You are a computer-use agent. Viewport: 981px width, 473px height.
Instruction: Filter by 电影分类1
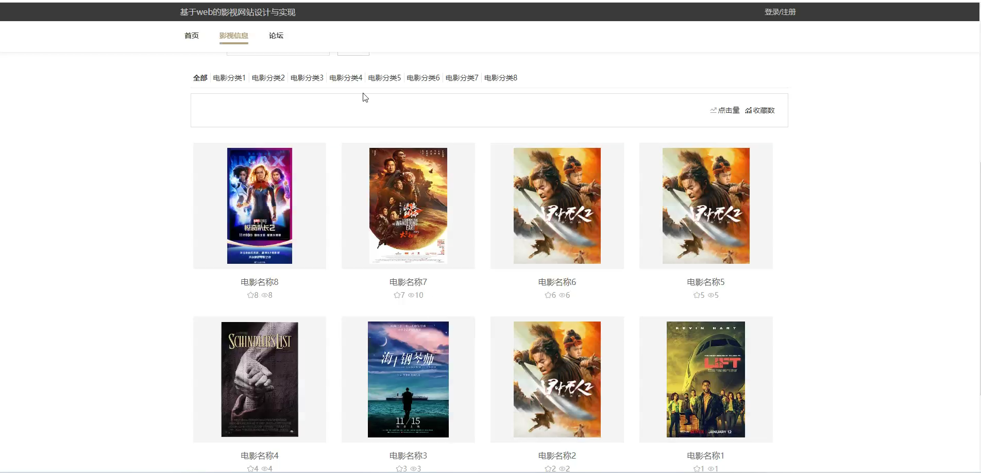(229, 78)
